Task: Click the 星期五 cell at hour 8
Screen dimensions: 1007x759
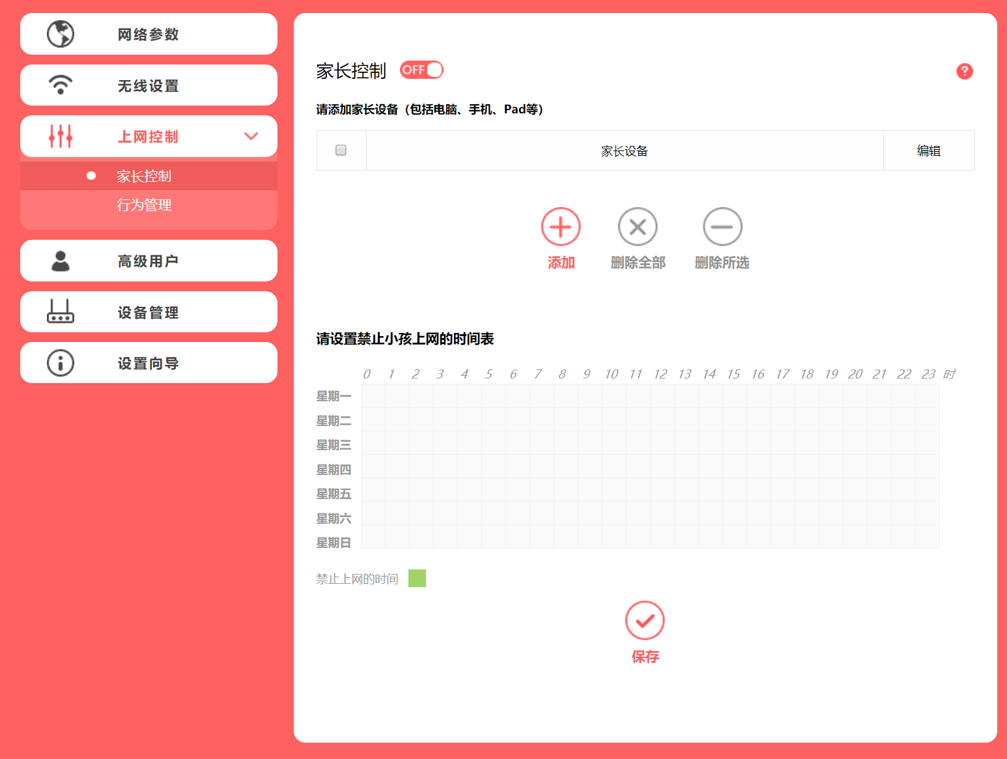Action: [x=566, y=489]
